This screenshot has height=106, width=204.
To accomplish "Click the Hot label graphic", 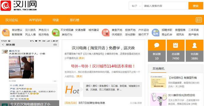I will click(x=72, y=90).
